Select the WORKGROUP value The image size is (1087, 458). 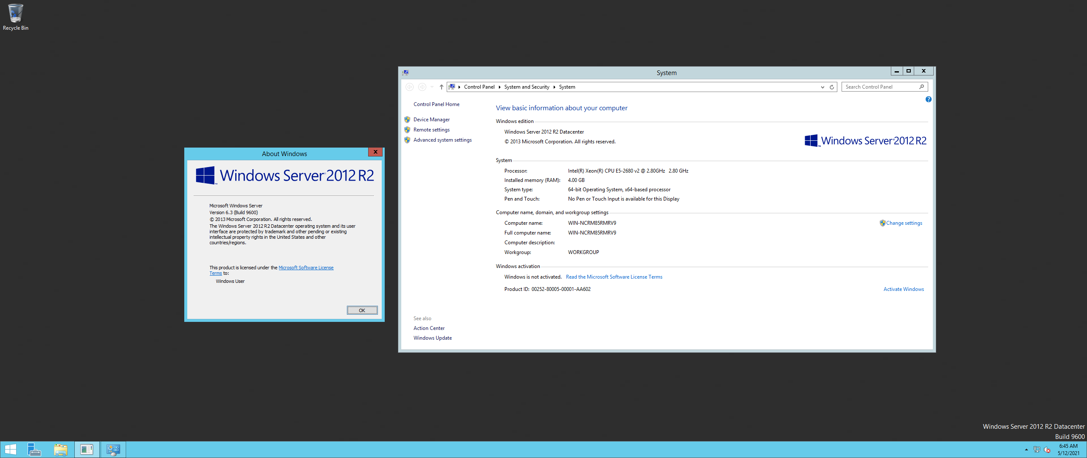pyautogui.click(x=583, y=252)
